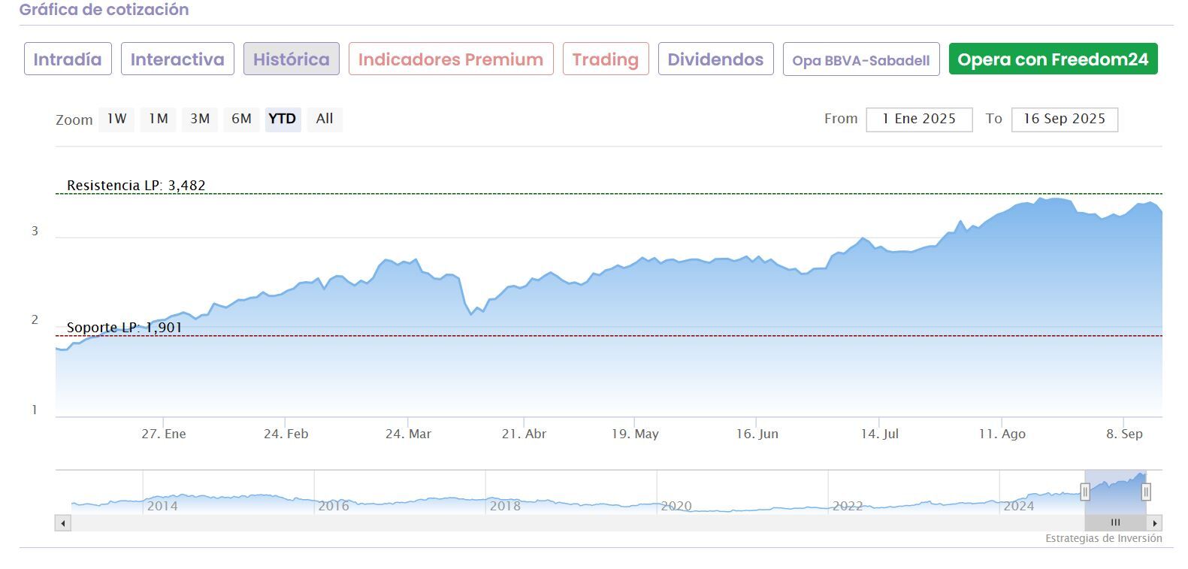Switch to the Interactiva tab
The width and height of the screenshot is (1188, 569).
pos(177,59)
